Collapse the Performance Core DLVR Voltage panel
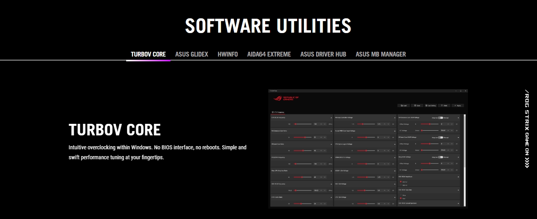 click(x=458, y=117)
